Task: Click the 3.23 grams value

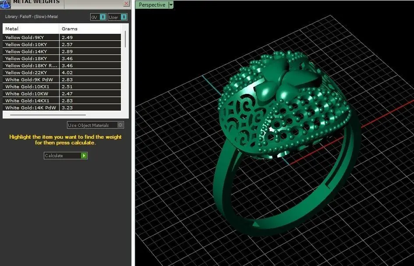Action: point(67,108)
